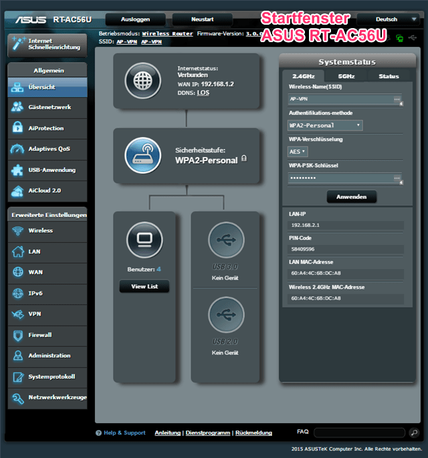Viewport: 428px width, 458px height.
Task: Click the USB status icon in header
Action: (x=413, y=37)
